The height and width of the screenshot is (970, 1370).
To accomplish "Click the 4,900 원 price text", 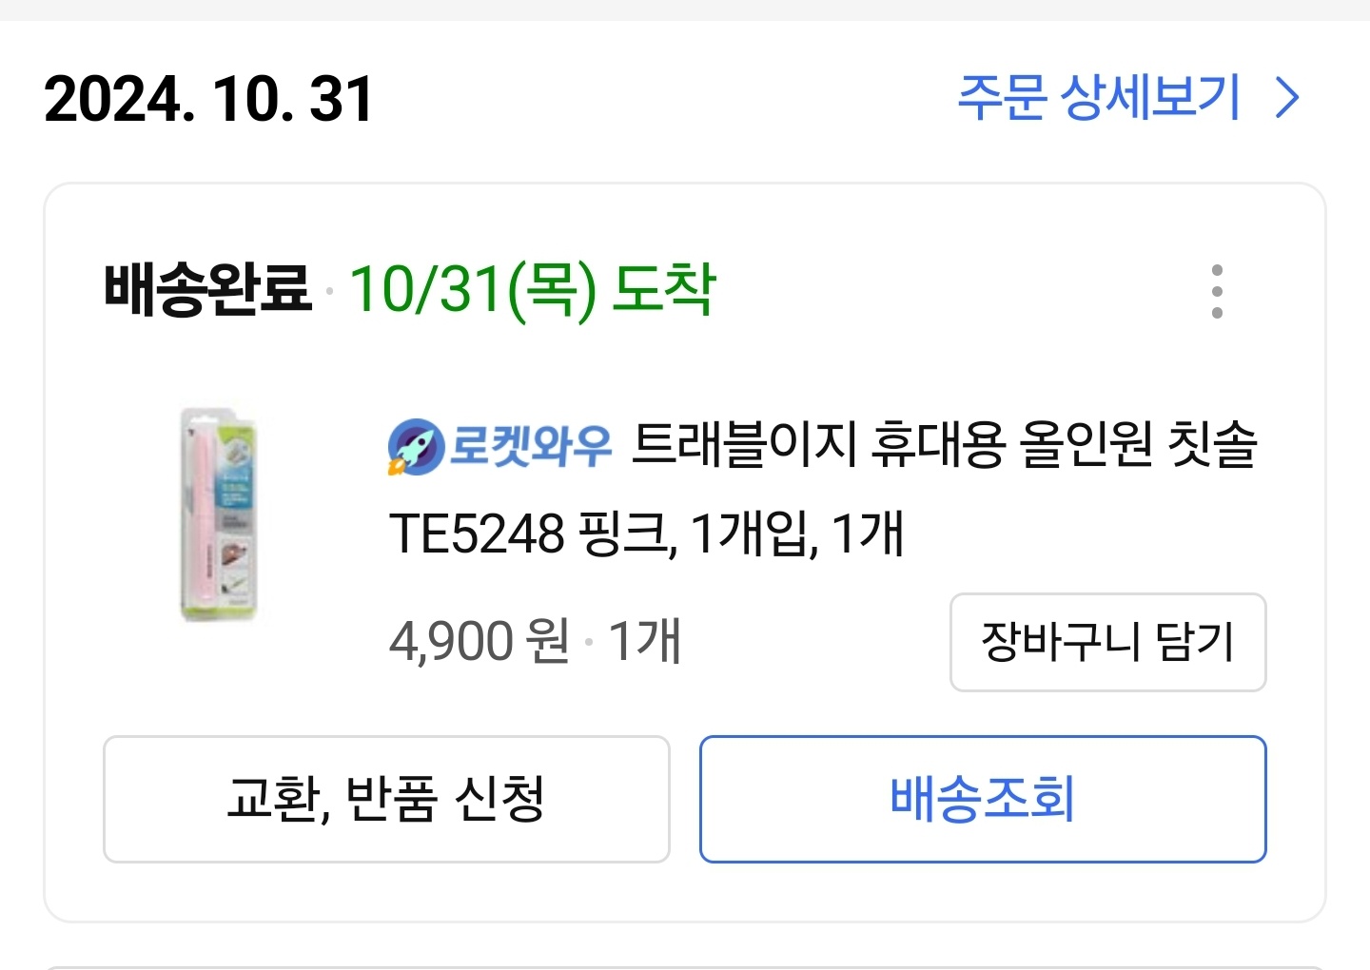I will click(479, 641).
